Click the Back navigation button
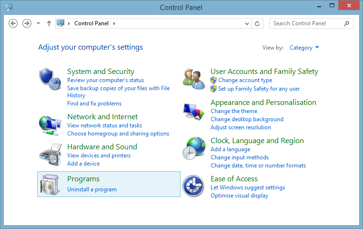 pyautogui.click(x=13, y=23)
